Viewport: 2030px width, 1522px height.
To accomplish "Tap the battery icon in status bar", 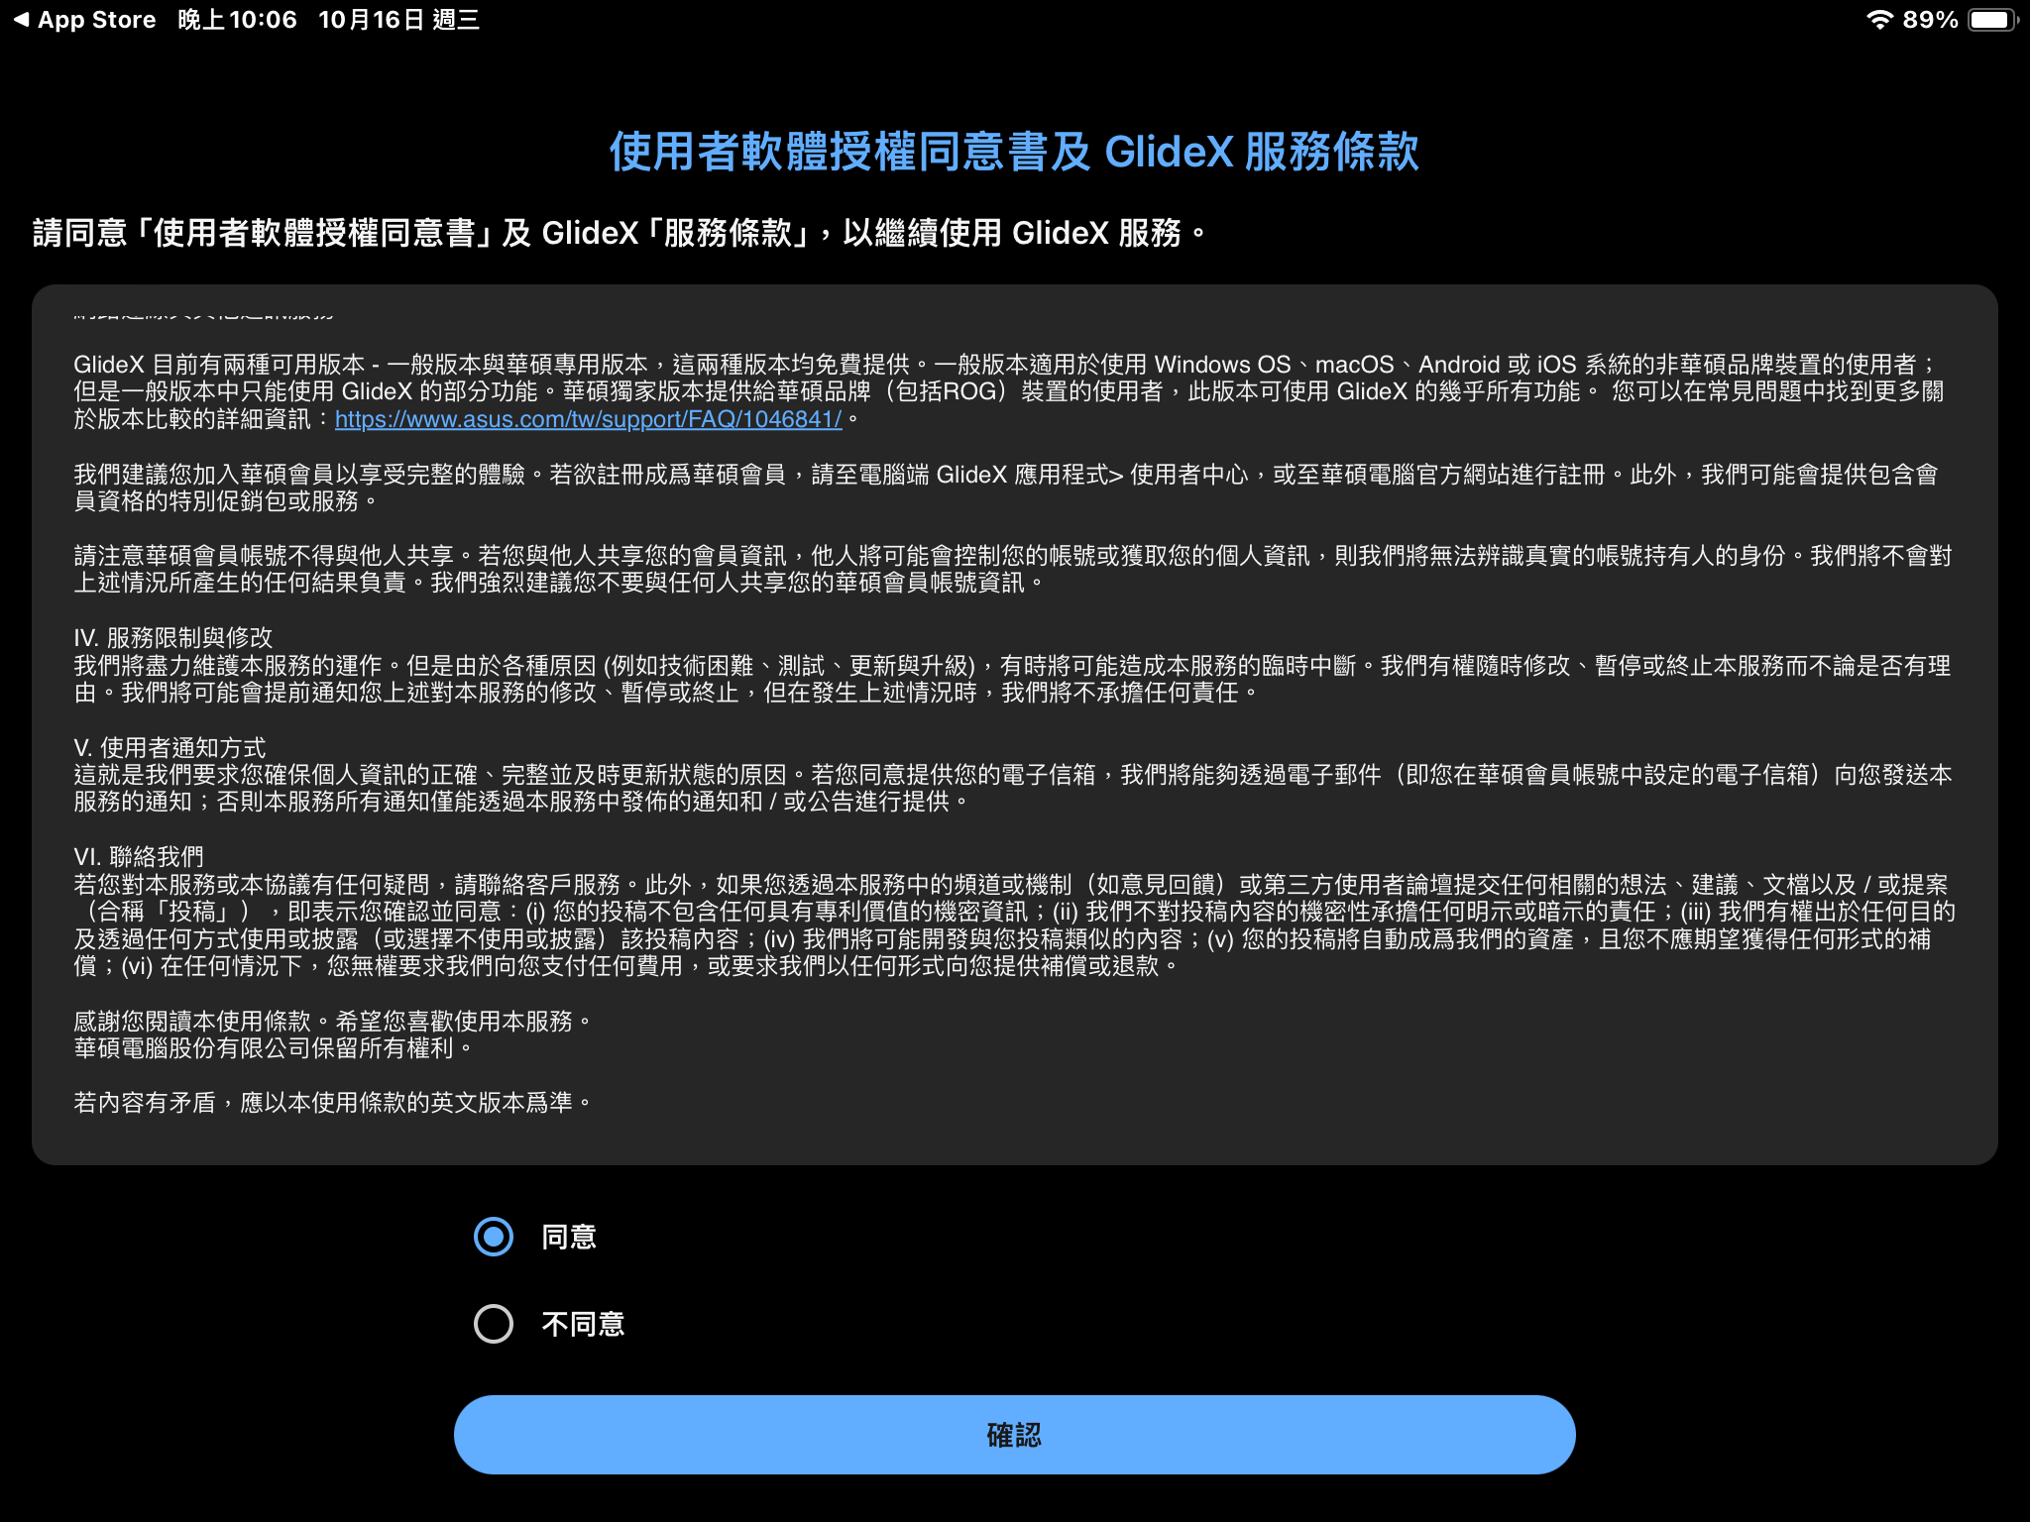I will pyautogui.click(x=1994, y=20).
